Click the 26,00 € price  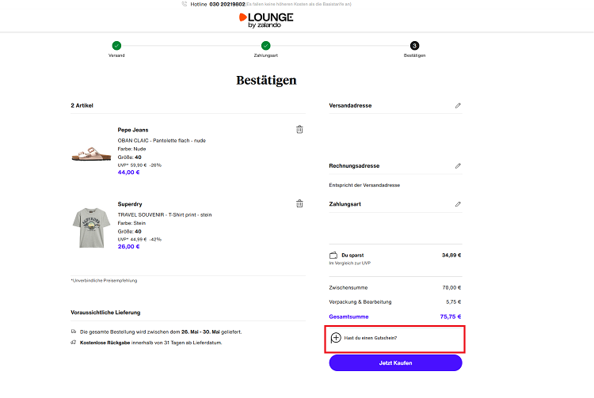point(128,246)
